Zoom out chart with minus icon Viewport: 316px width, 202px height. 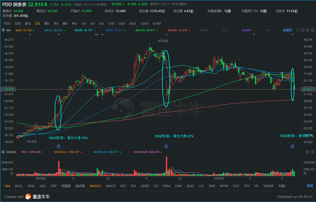[302, 30]
